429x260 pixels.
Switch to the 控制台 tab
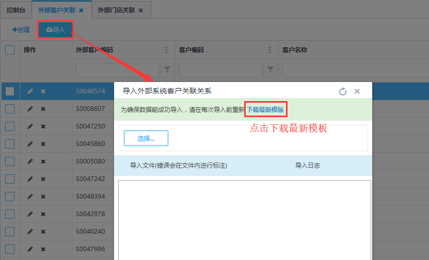coord(15,10)
